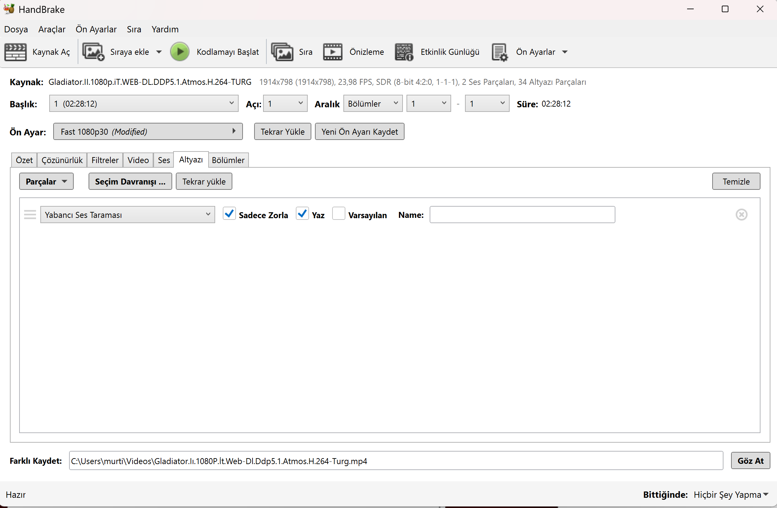The height and width of the screenshot is (508, 777).
Task: Click the Temizle clear button
Action: (x=736, y=182)
